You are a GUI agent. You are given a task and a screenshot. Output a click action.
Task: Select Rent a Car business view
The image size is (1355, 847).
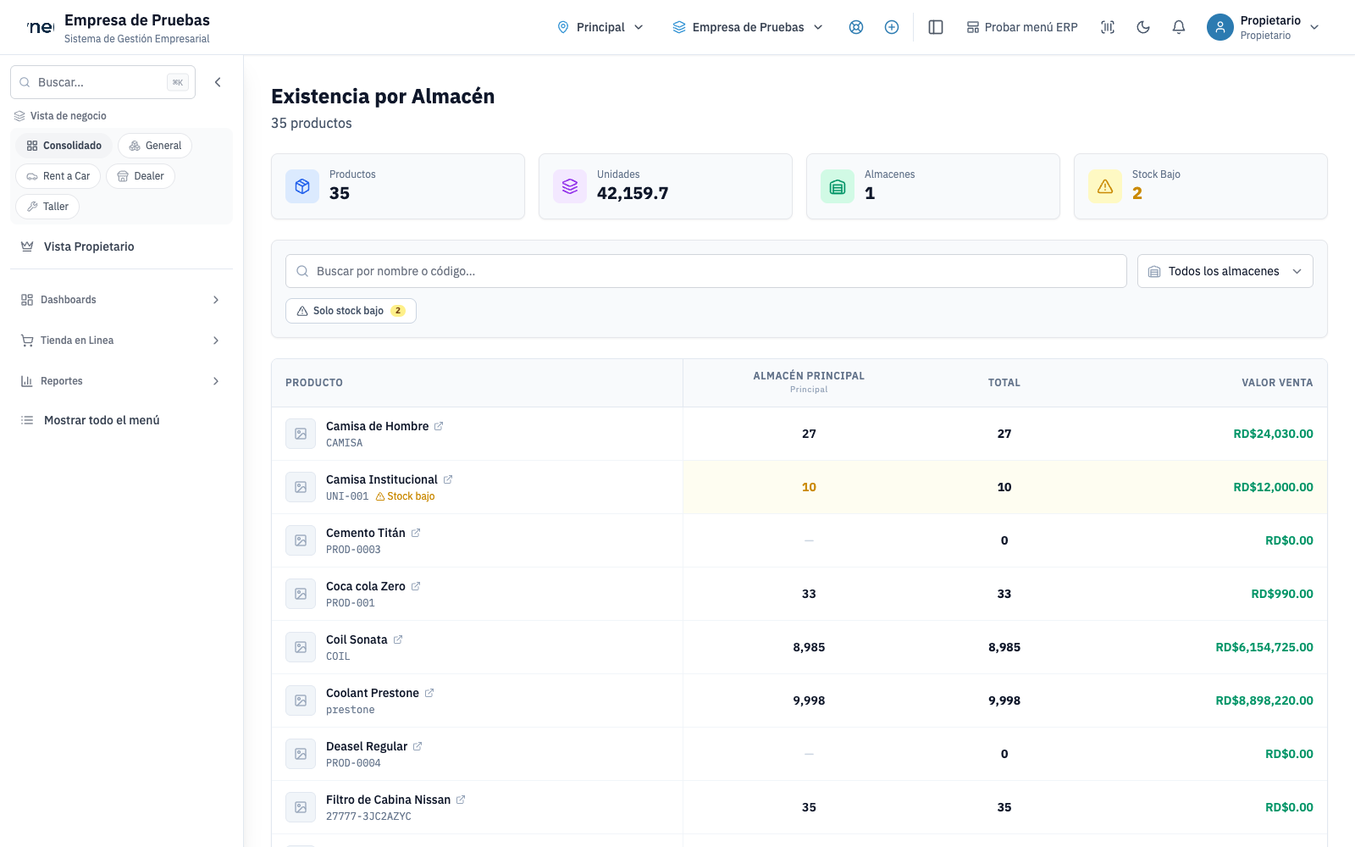coord(58,176)
